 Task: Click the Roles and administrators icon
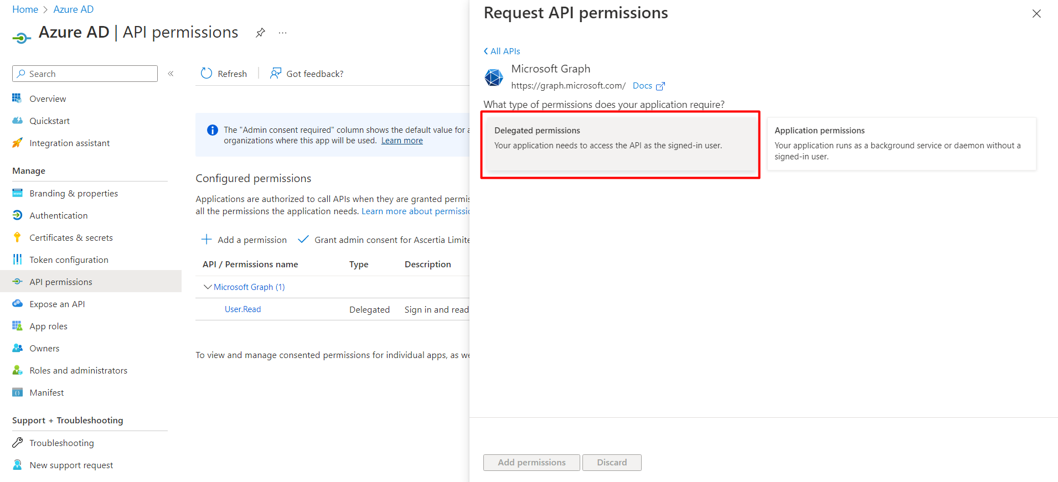click(17, 370)
